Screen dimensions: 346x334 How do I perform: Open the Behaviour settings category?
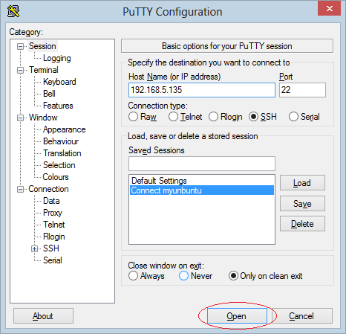tap(61, 141)
